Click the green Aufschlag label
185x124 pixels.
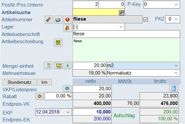[x=124, y=116]
